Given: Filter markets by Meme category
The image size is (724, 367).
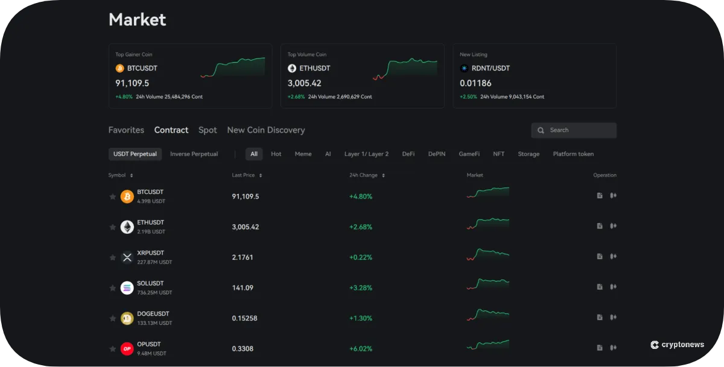Looking at the screenshot, I should [x=303, y=154].
